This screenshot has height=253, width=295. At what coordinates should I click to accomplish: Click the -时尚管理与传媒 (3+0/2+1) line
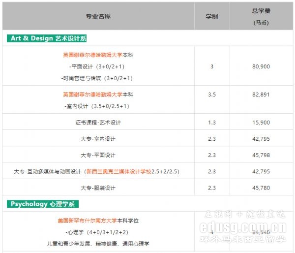point(98,78)
